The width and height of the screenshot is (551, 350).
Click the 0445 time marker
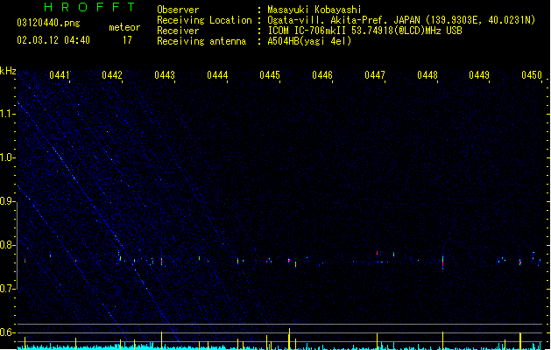[270, 75]
